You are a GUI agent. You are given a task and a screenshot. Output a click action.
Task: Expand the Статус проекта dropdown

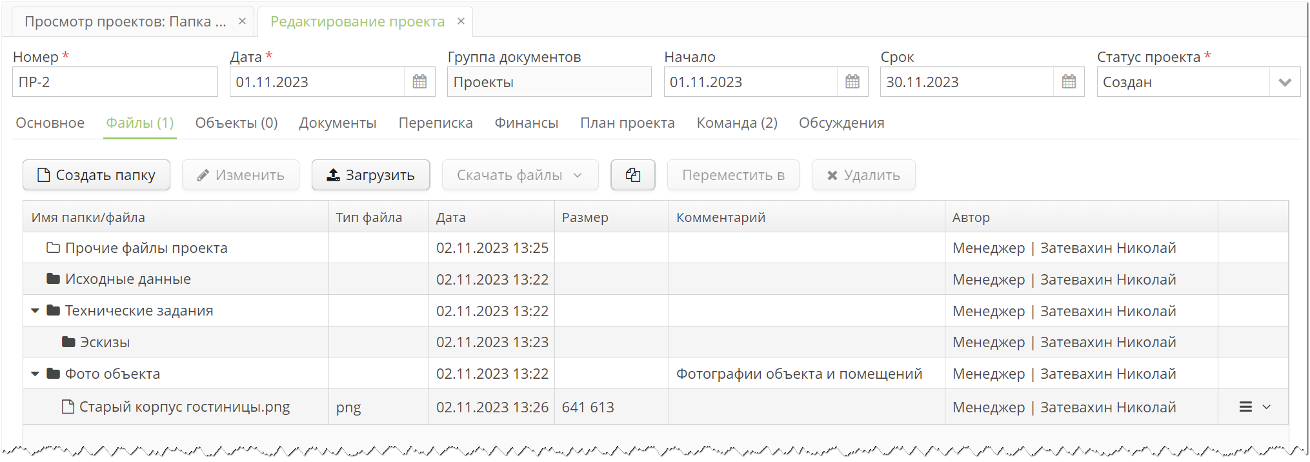(1284, 83)
